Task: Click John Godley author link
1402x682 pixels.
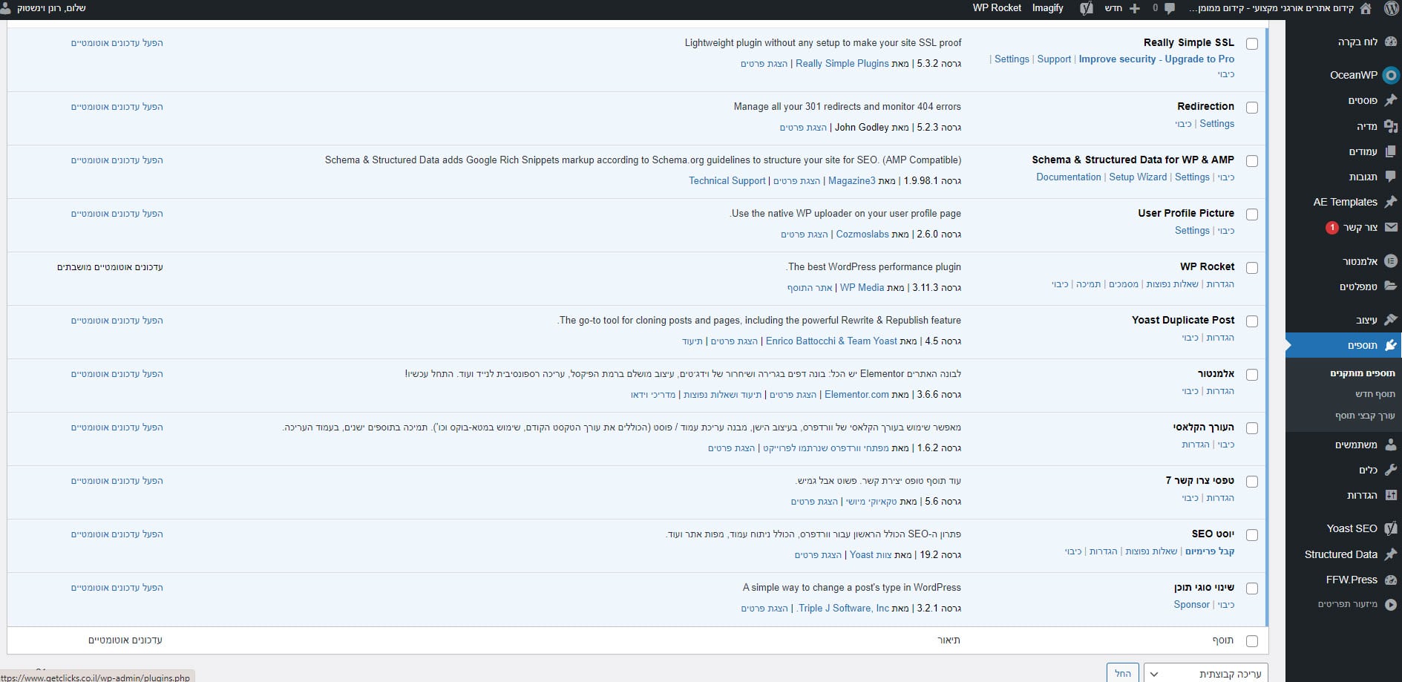Action: [862, 128]
